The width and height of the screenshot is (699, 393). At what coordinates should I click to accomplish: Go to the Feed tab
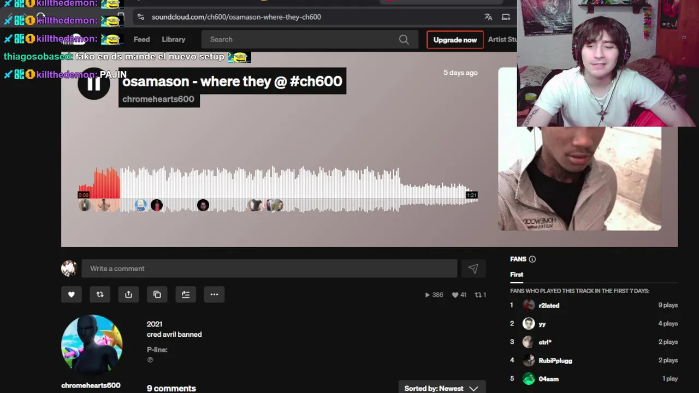[141, 39]
